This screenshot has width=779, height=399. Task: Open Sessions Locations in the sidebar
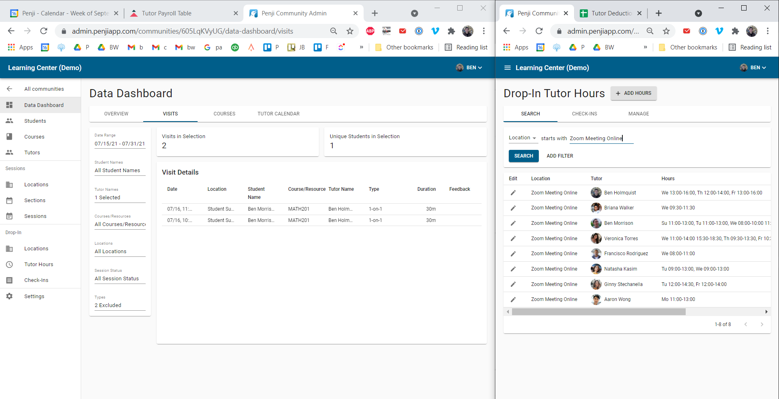[40, 184]
